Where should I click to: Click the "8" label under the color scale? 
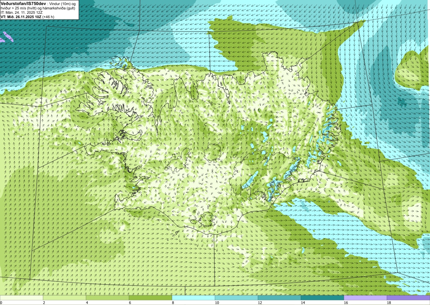[x=173, y=303]
